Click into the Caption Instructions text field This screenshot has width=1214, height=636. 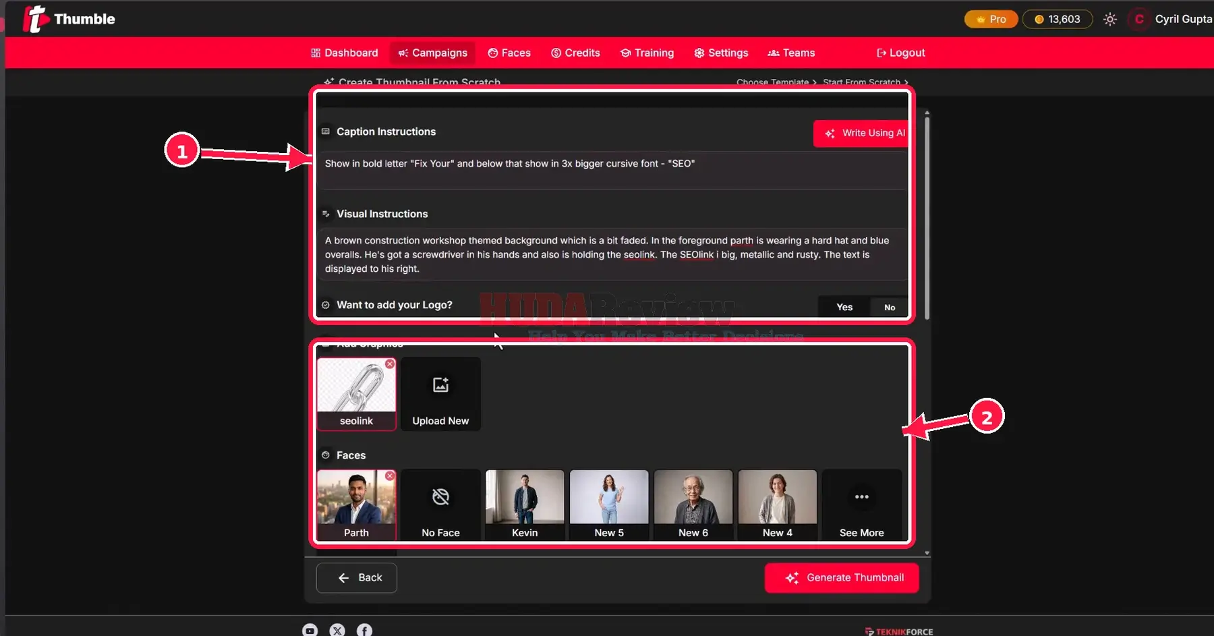click(612, 170)
